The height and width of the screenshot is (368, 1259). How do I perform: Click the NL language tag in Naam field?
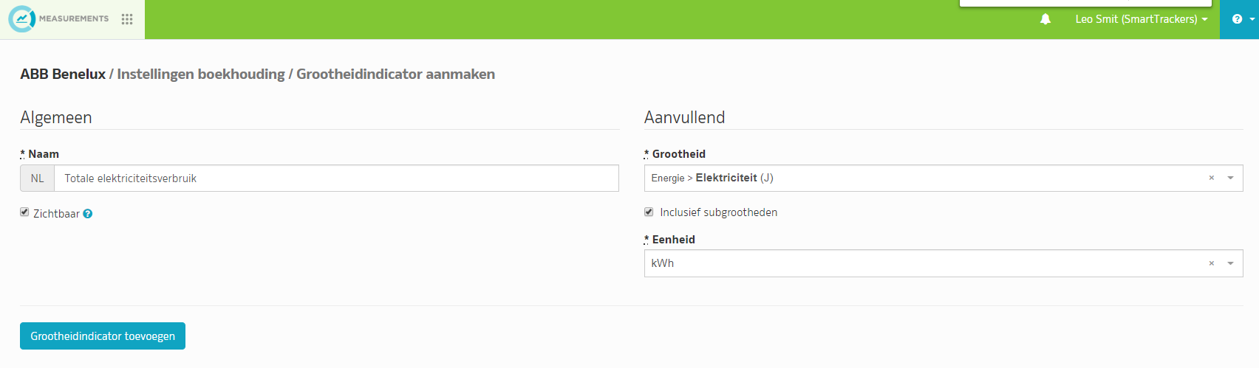click(38, 178)
